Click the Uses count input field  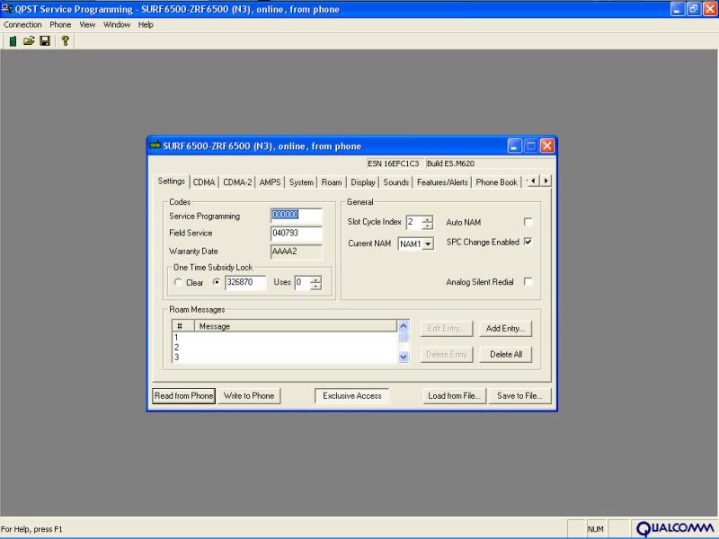tap(302, 283)
